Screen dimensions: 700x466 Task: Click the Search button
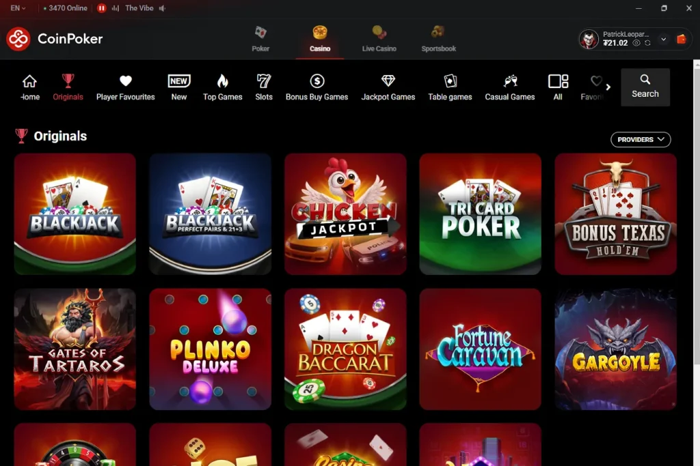click(x=645, y=87)
